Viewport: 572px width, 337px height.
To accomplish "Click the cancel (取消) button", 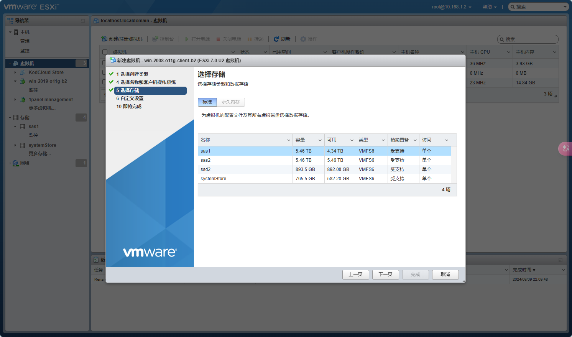I will pyautogui.click(x=445, y=275).
